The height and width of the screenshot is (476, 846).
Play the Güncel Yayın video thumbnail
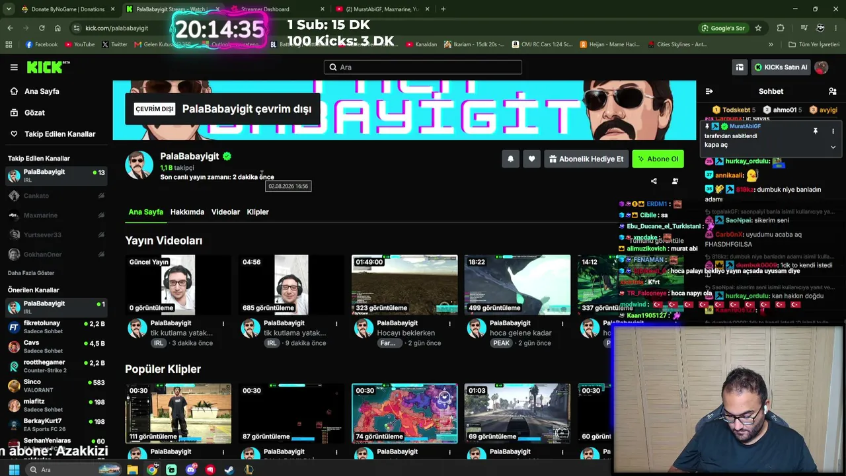[x=178, y=284]
